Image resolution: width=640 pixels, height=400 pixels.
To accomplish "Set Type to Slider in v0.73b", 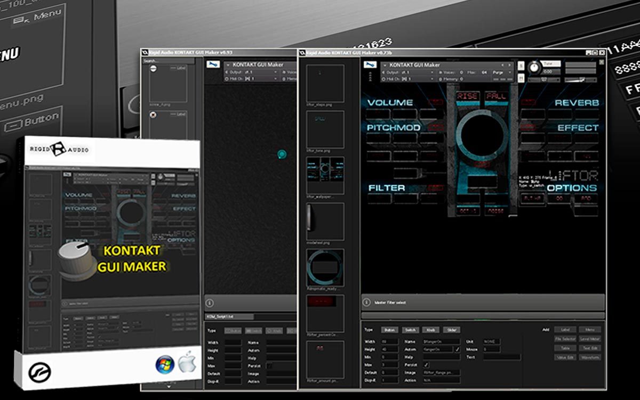I will pyautogui.click(x=451, y=330).
